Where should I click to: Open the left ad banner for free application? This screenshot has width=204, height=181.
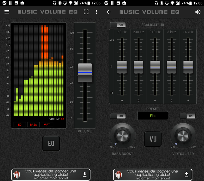click(x=51, y=175)
